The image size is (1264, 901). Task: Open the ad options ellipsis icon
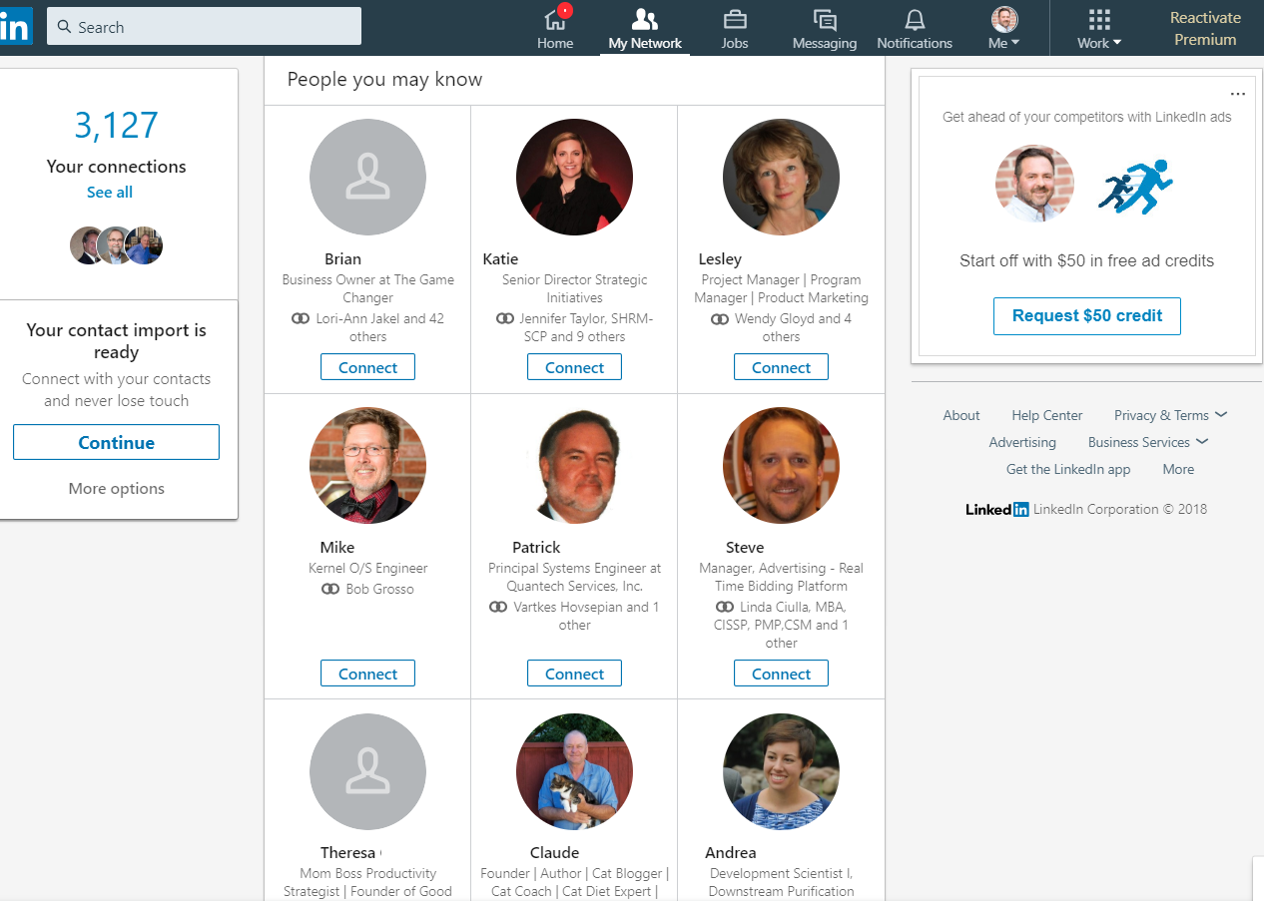[x=1238, y=94]
